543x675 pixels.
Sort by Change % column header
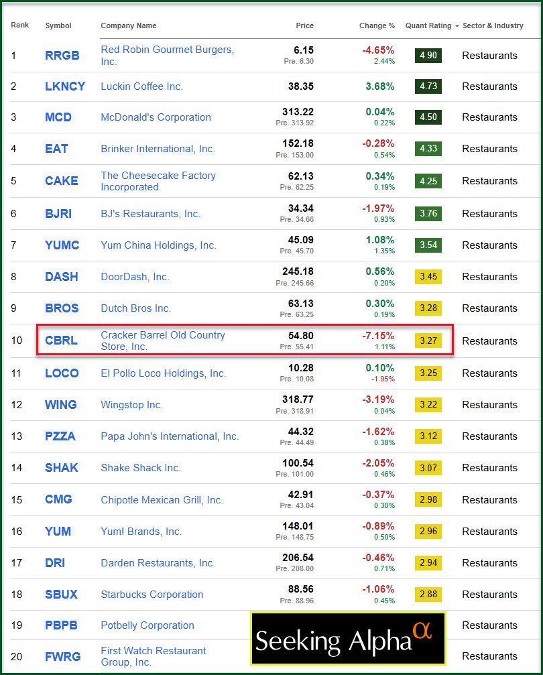[x=377, y=26]
